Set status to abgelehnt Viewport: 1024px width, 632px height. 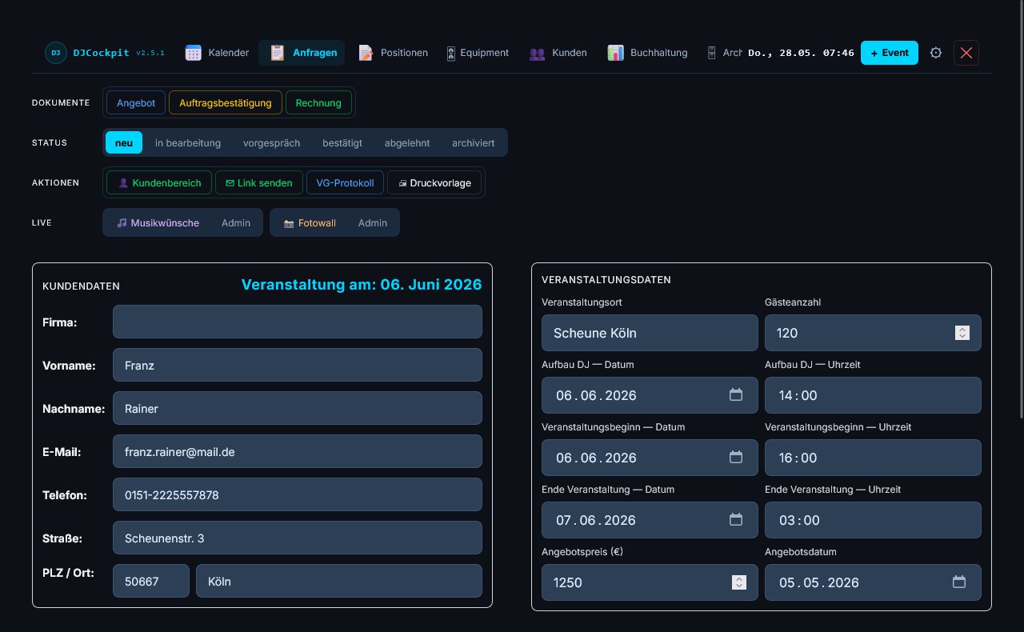407,142
